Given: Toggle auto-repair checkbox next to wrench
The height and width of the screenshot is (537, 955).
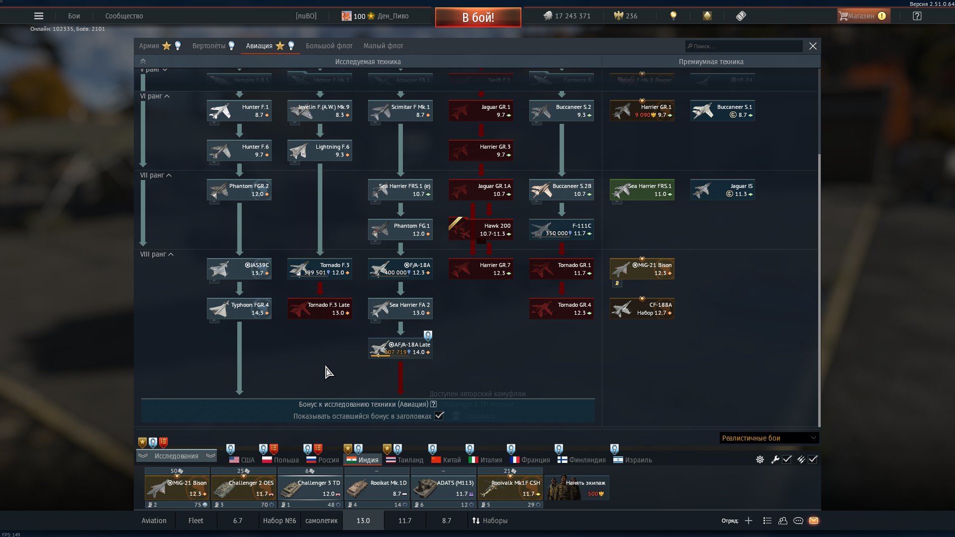Looking at the screenshot, I should tap(787, 459).
